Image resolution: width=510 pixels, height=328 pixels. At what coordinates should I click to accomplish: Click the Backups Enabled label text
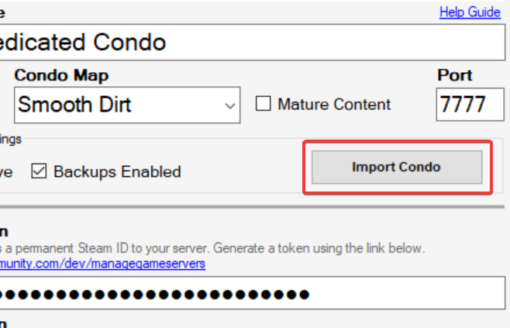click(117, 171)
